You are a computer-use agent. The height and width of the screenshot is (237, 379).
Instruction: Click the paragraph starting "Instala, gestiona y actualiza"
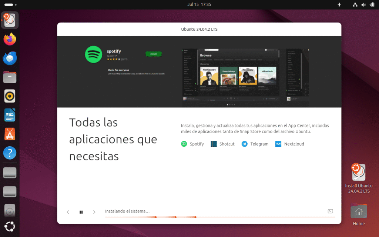[x=255, y=128]
